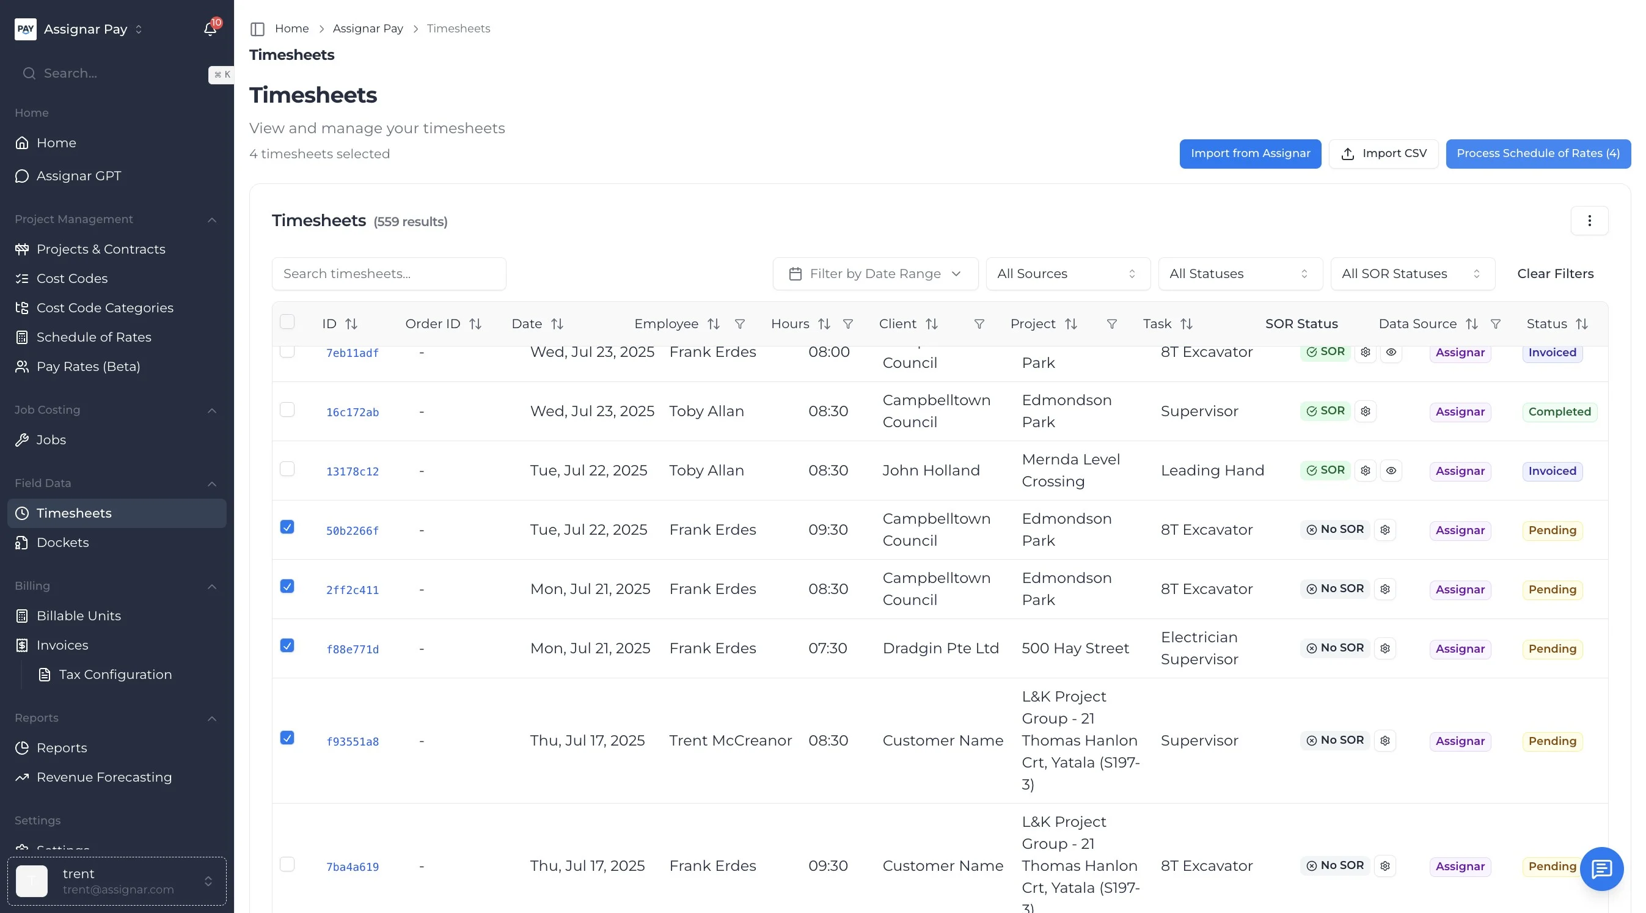Click the eye icon for timesheet 13178c12
Viewport: 1646px width, 913px height.
tap(1391, 471)
